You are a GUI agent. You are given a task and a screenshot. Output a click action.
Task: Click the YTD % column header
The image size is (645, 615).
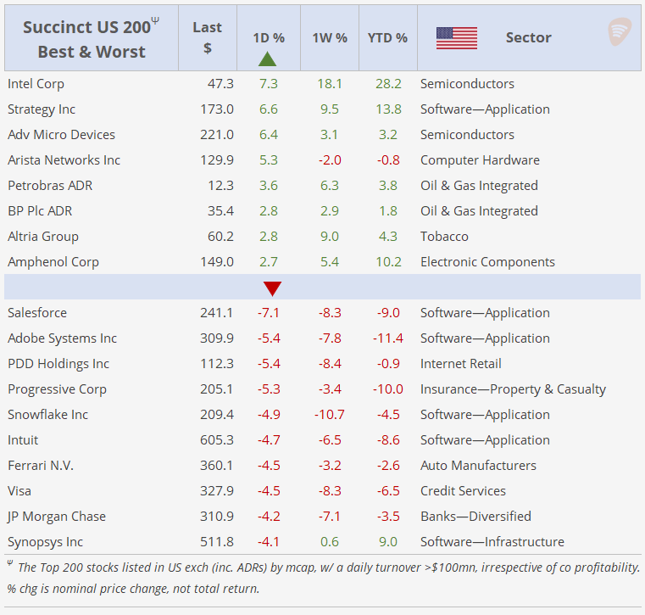pos(387,38)
